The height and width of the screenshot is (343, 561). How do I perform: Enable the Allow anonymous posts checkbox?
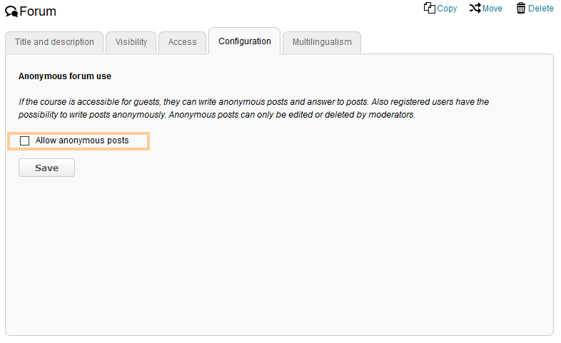point(25,141)
